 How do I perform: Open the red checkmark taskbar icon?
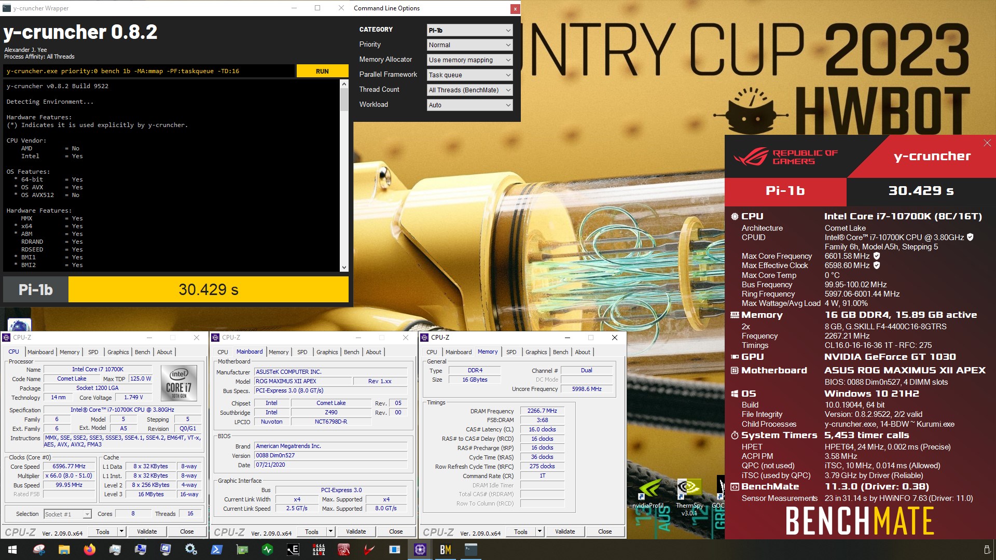[369, 550]
